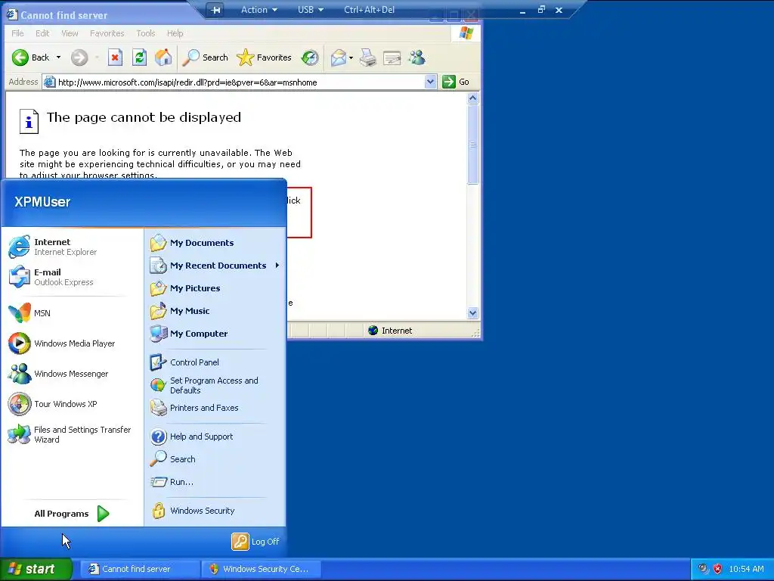Click the Windows flag logo in IE
The height and width of the screenshot is (581, 774).
466,33
